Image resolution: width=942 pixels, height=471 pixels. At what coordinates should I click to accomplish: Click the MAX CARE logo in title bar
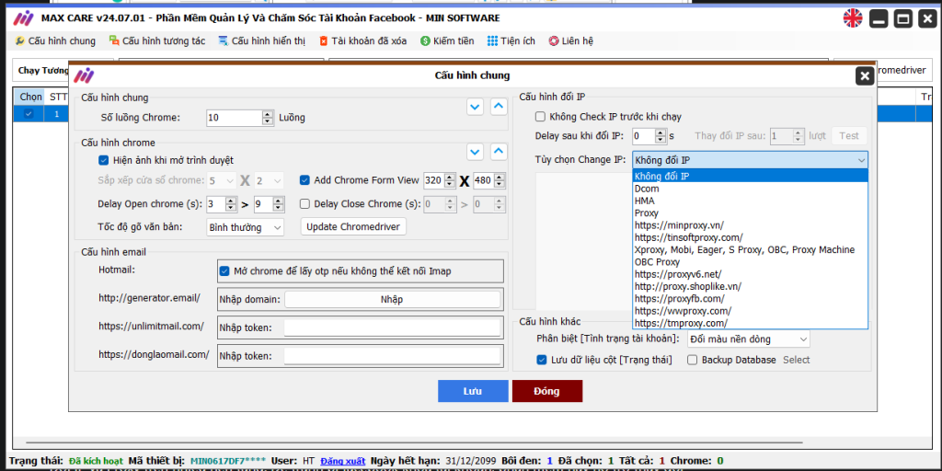[x=24, y=18]
